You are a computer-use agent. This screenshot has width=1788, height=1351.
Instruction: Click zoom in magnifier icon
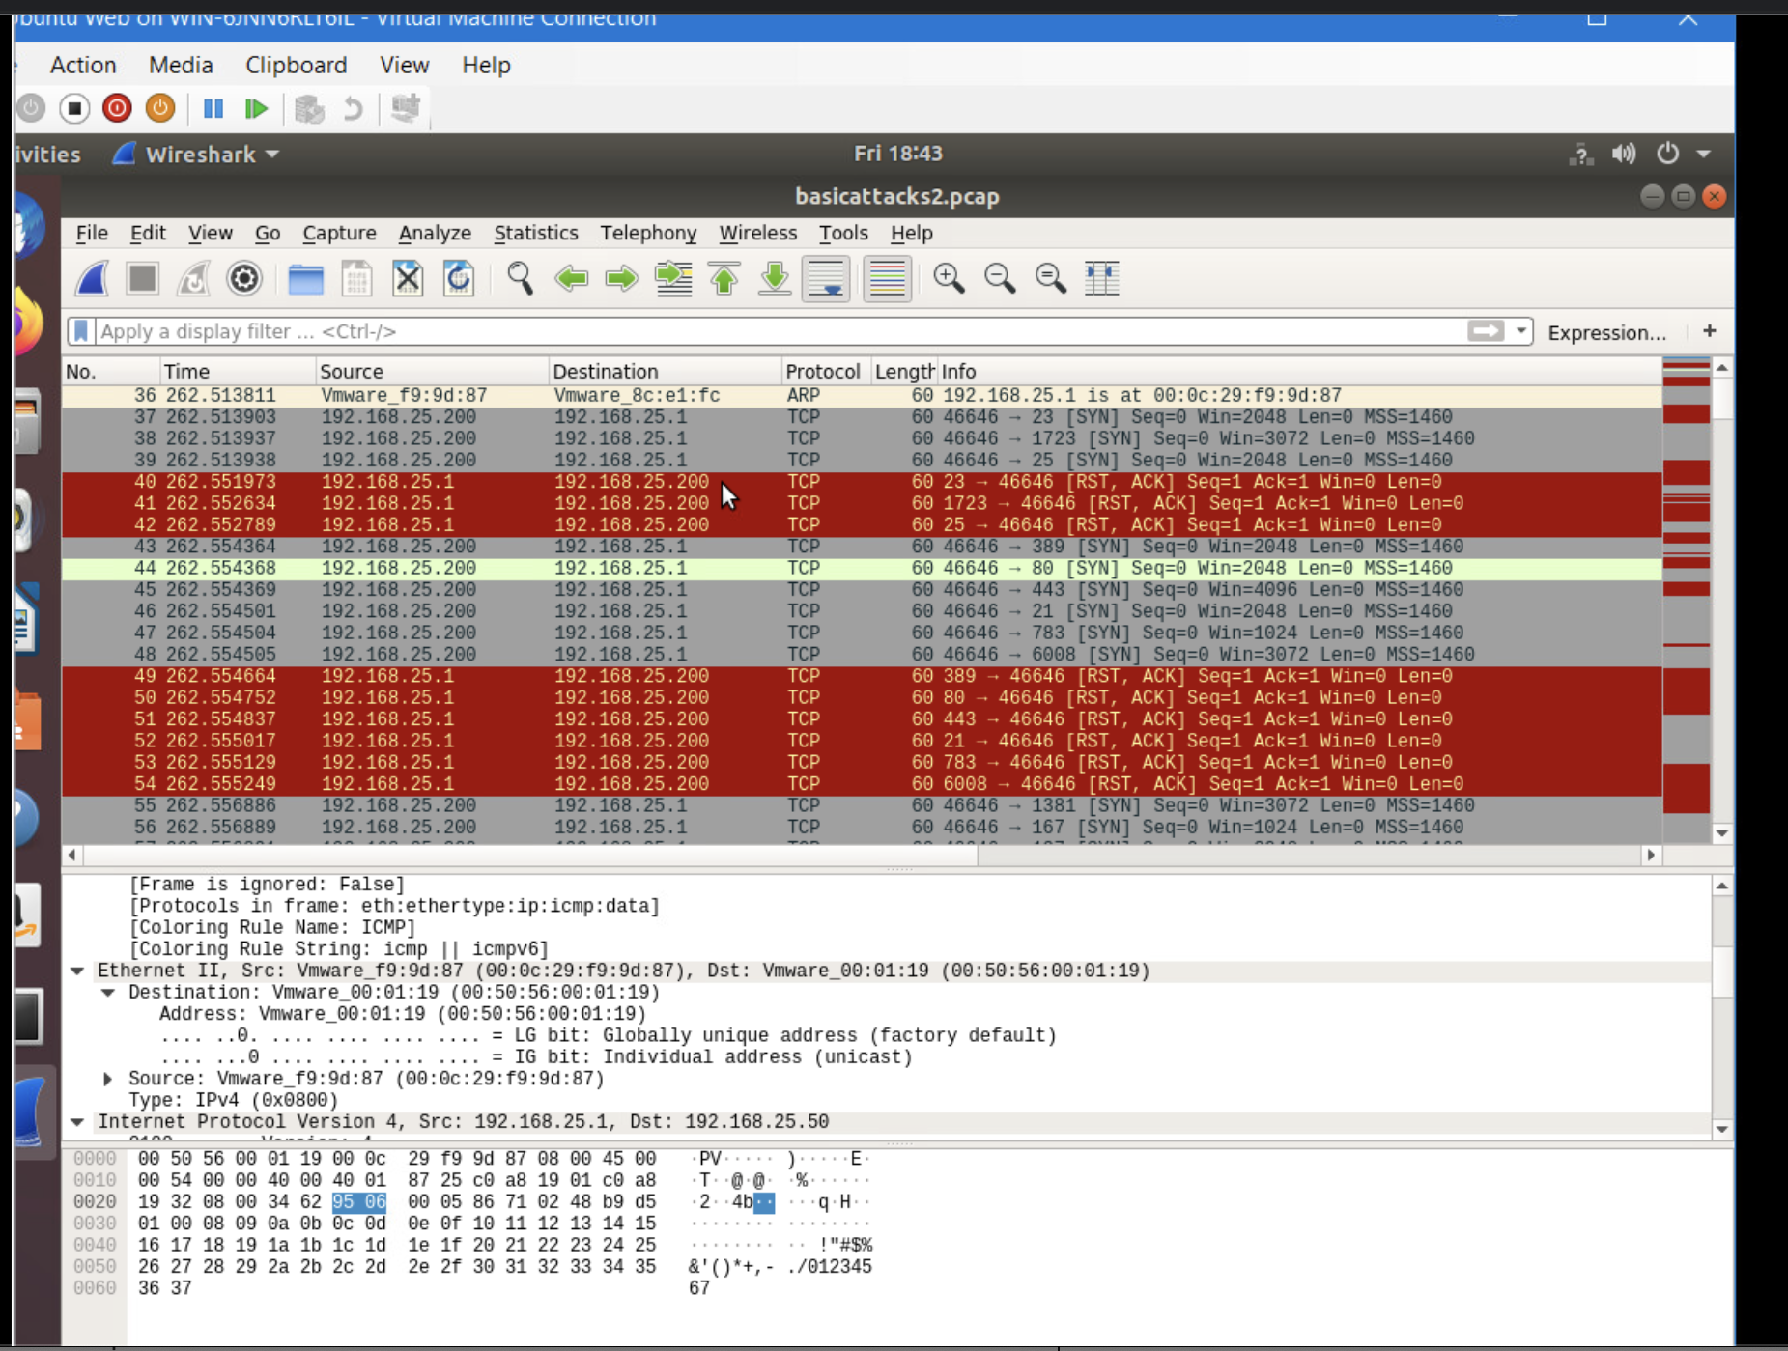click(948, 279)
